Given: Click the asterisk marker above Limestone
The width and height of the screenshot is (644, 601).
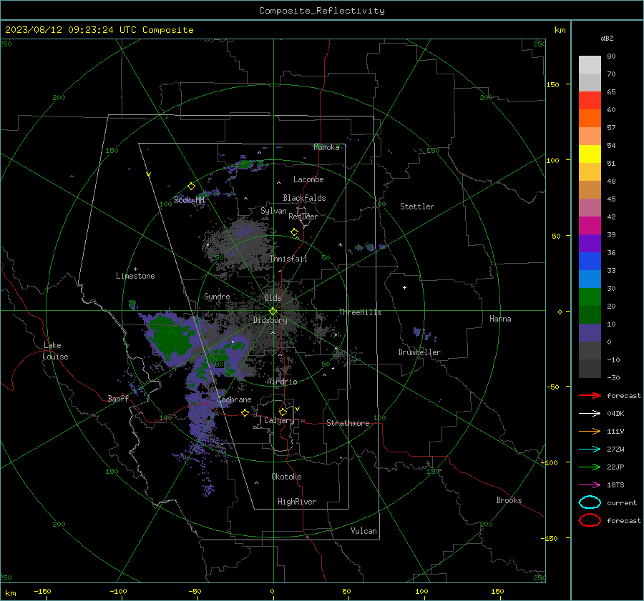Looking at the screenshot, I should (135, 269).
